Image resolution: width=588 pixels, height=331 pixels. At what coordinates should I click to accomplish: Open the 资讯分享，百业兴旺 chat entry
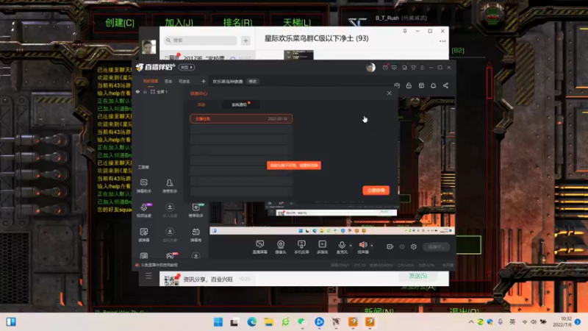(208, 280)
